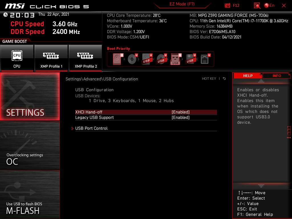
Task: Select the USB key boot device icon
Action: pos(176,59)
